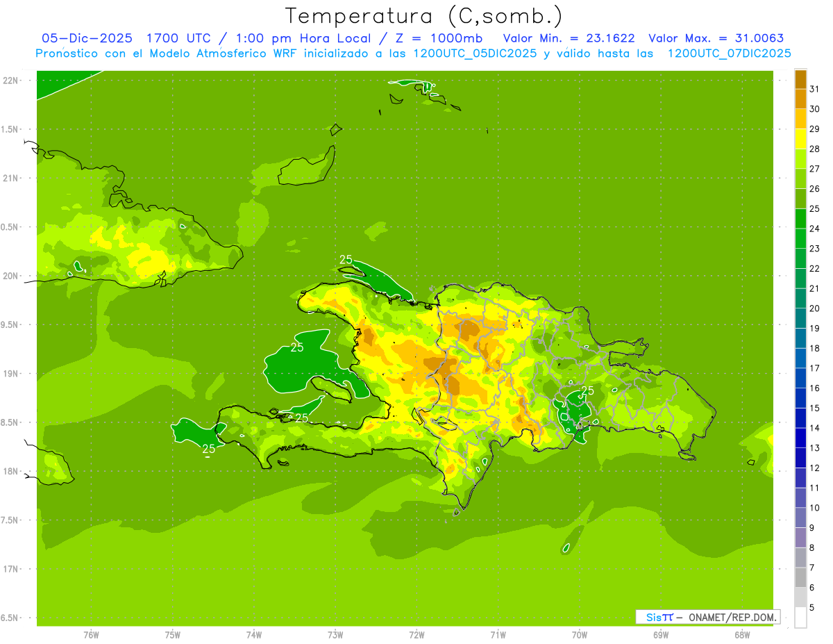Click the legend value '25'
This screenshot has height=644, width=833.
point(815,208)
